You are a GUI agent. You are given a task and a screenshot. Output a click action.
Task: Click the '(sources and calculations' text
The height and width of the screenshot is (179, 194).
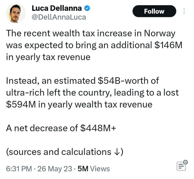click(x=59, y=152)
